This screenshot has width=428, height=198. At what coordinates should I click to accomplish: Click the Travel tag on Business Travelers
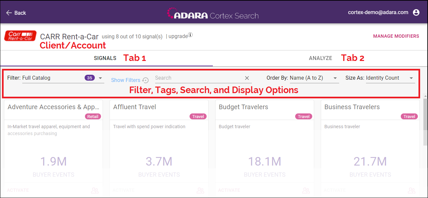pos(409,116)
